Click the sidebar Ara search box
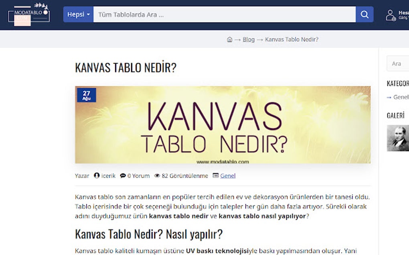Image resolution: width=409 pixels, height=255 pixels. [x=398, y=64]
